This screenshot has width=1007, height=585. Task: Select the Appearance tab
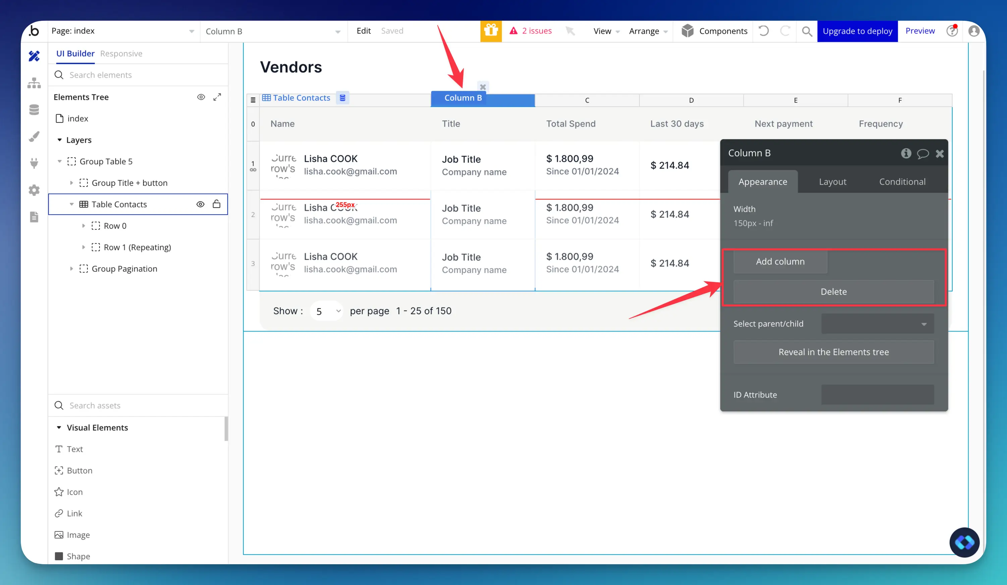tap(763, 182)
